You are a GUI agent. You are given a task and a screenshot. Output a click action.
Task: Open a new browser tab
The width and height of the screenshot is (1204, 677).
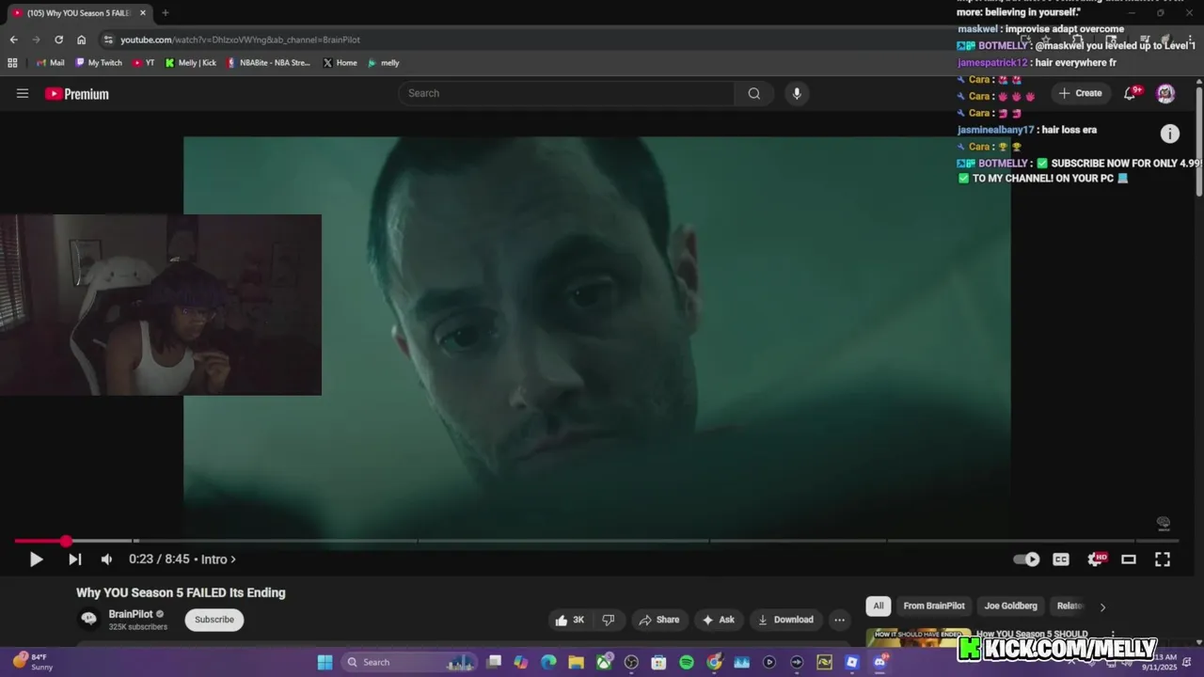pyautogui.click(x=166, y=13)
